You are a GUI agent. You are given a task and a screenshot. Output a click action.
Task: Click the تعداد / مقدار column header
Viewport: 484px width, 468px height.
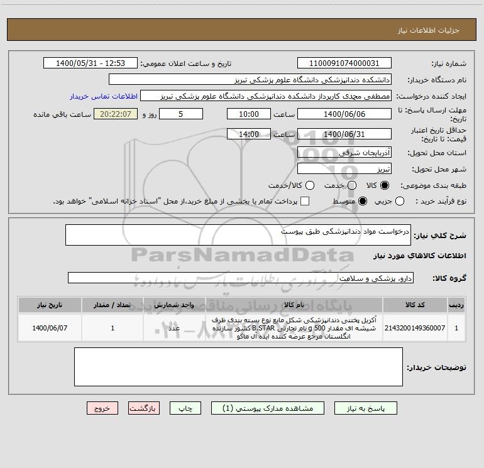[113, 305]
